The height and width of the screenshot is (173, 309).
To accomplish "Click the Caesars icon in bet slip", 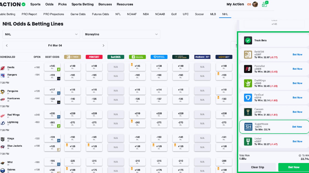I will click(248, 112).
